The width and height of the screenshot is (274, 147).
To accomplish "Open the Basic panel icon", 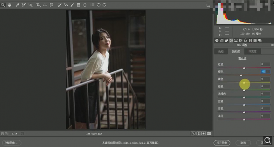I will [x=217, y=40].
